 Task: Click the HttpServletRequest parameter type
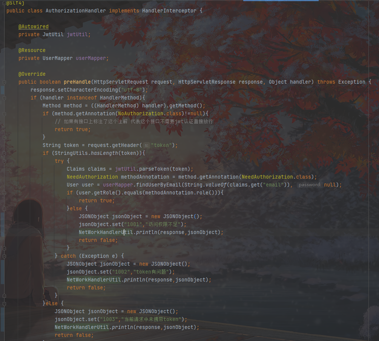click(x=121, y=82)
